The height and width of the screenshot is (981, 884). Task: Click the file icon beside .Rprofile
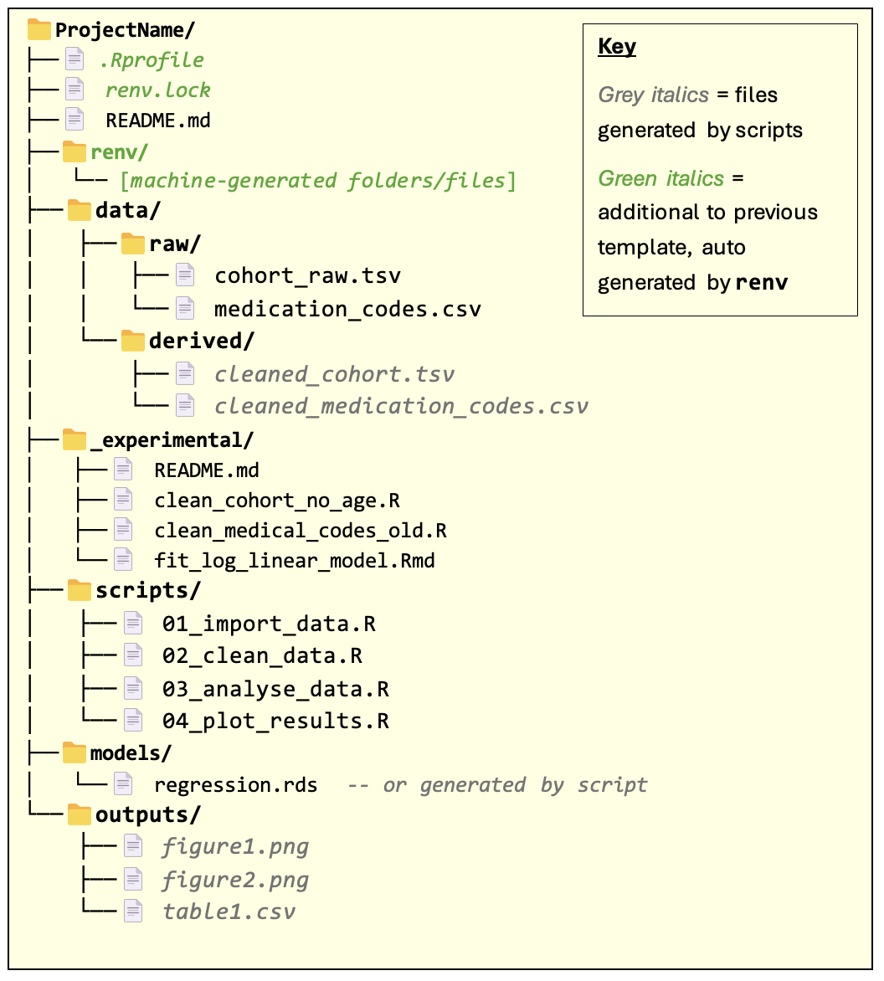click(75, 60)
